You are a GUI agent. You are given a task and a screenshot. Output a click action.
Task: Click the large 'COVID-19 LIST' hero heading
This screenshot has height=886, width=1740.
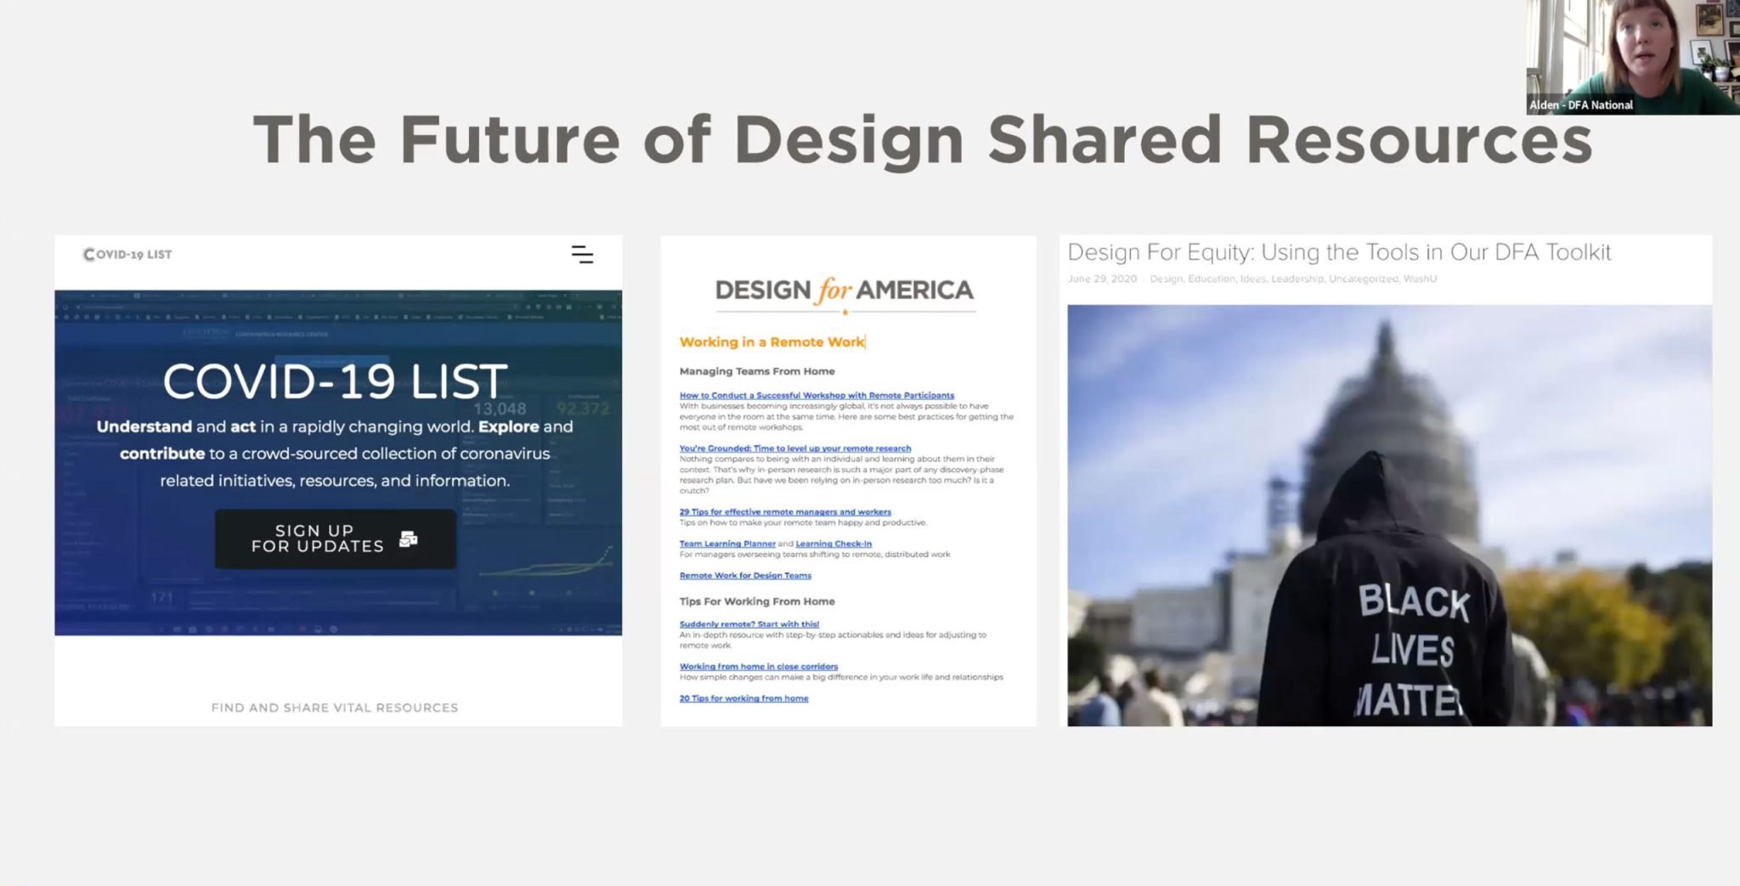pyautogui.click(x=336, y=382)
